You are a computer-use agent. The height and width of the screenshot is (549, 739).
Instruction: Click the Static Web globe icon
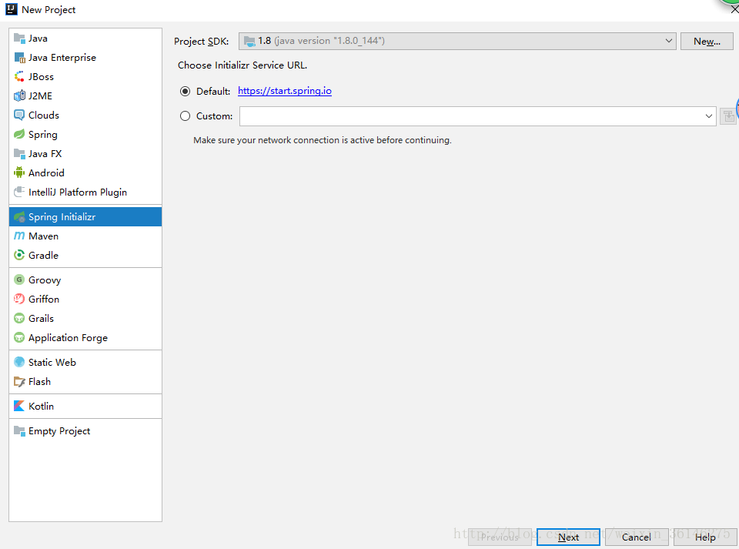[x=19, y=363]
